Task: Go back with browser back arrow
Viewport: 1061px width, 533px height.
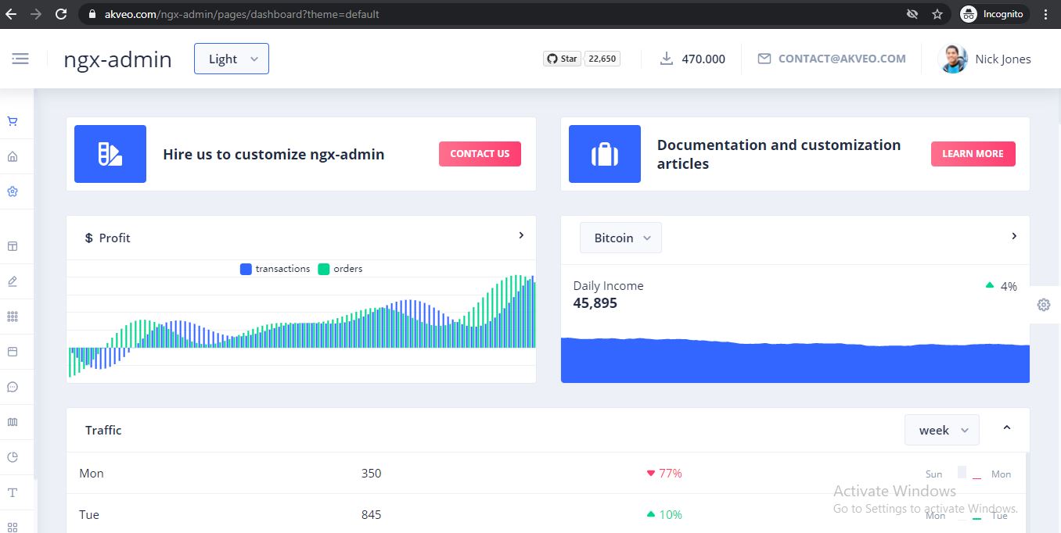Action: pyautogui.click(x=11, y=14)
